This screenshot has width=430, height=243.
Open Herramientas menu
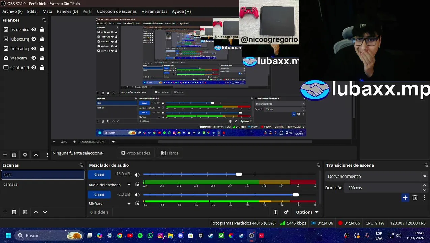pos(154,11)
